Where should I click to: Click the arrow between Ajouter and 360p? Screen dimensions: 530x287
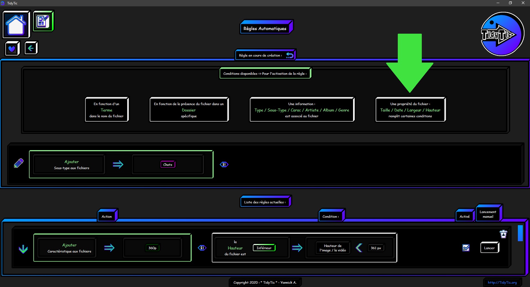pos(109,248)
